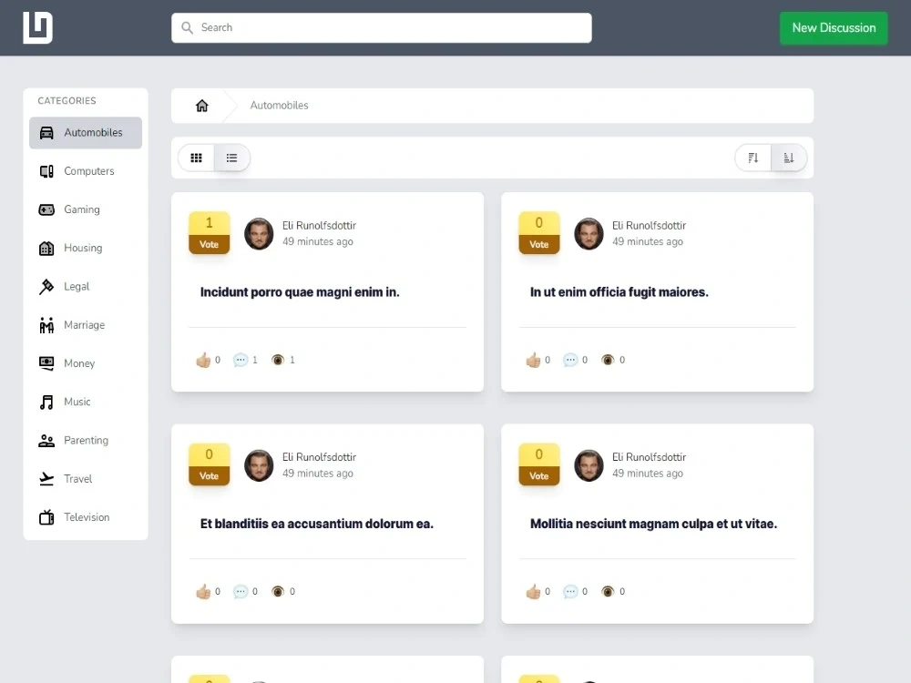Click views eye icon on 'In ut enim' card
Screen dimensions: 911x683
[x=608, y=360]
